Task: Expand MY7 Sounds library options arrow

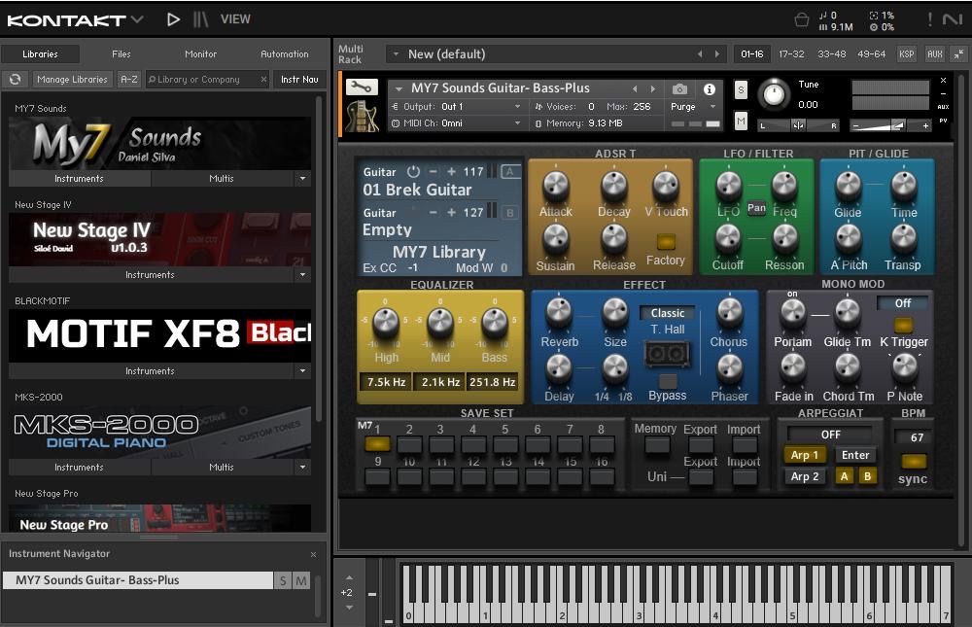Action: (x=302, y=179)
